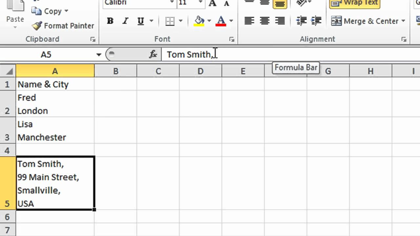Click Decrease Indent icon
The width and height of the screenshot is (420, 236).
coord(301,21)
